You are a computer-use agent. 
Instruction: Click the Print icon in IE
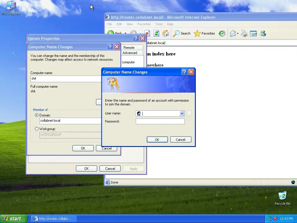(x=244, y=34)
